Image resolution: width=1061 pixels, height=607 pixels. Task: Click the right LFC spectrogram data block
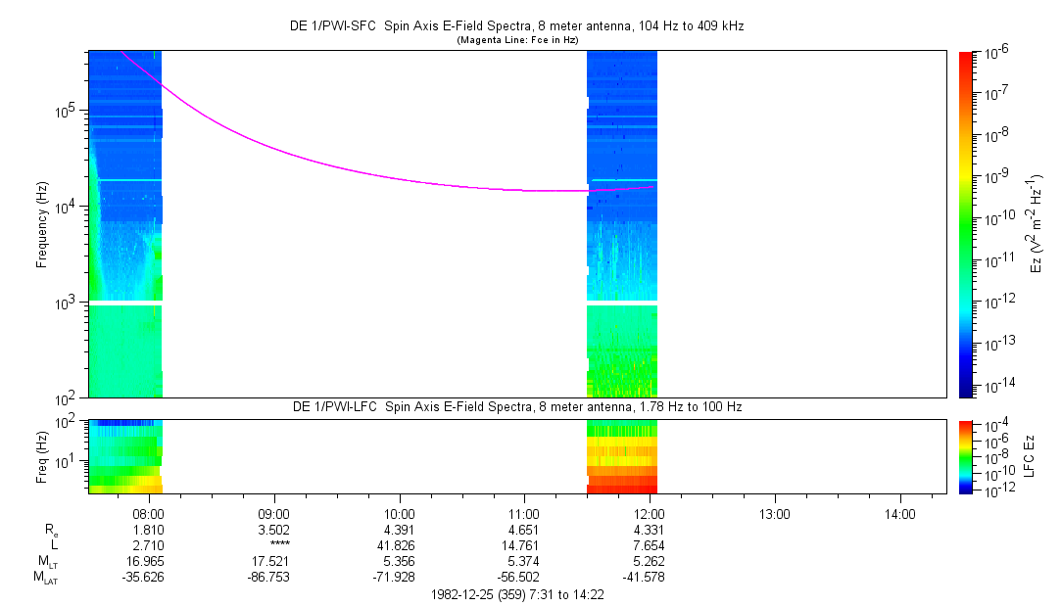[x=621, y=455]
